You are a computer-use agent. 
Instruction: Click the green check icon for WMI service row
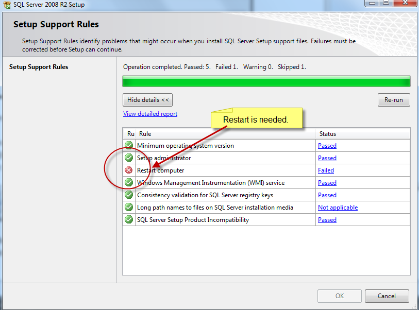[x=129, y=182]
